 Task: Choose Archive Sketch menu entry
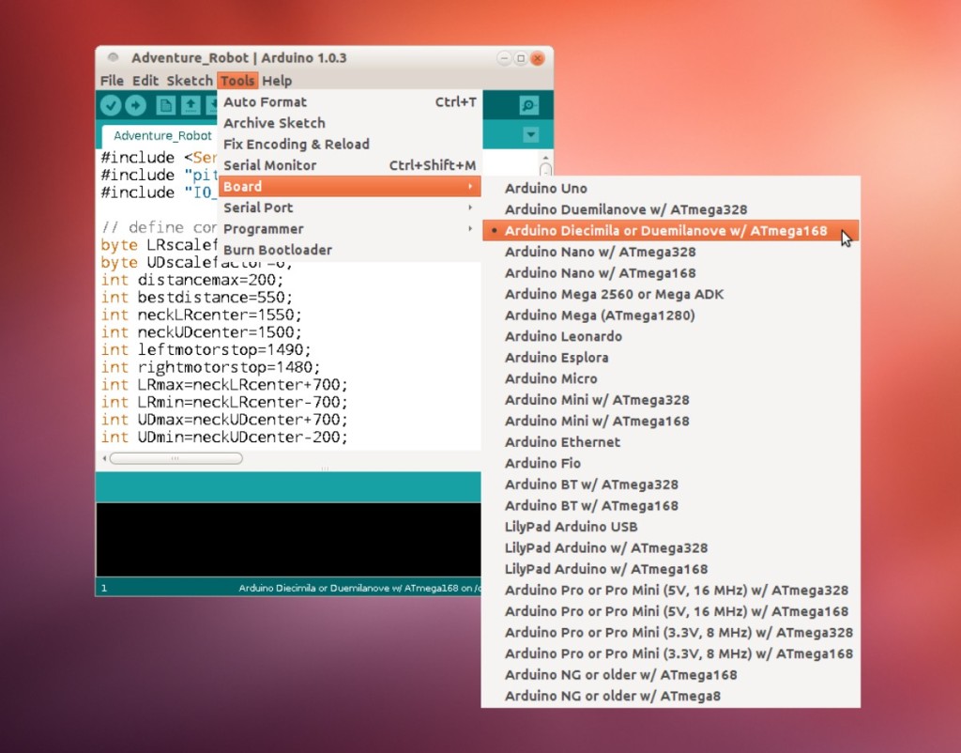[350, 123]
